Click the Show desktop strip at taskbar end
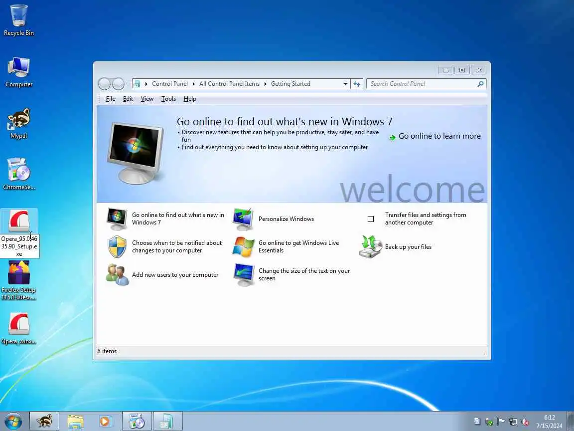 (571, 421)
